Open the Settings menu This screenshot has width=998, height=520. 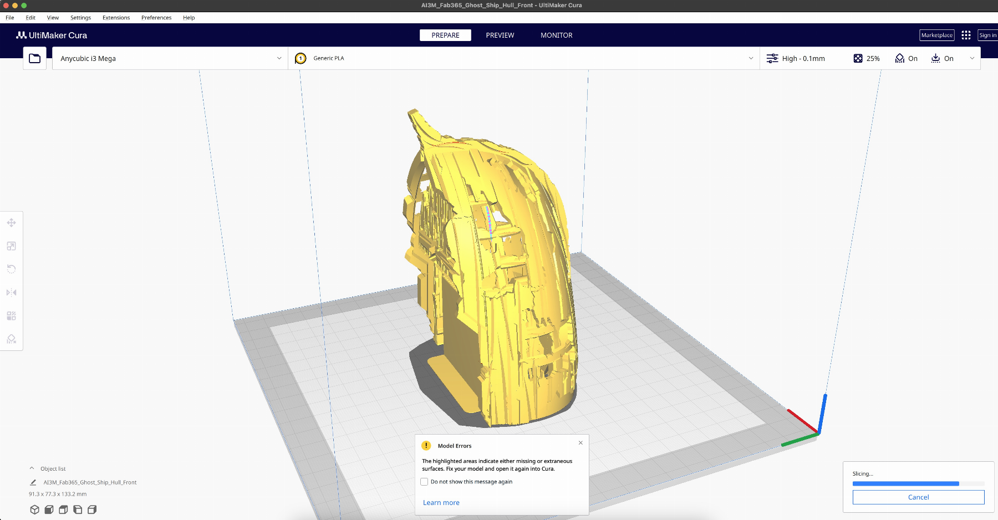click(x=80, y=18)
